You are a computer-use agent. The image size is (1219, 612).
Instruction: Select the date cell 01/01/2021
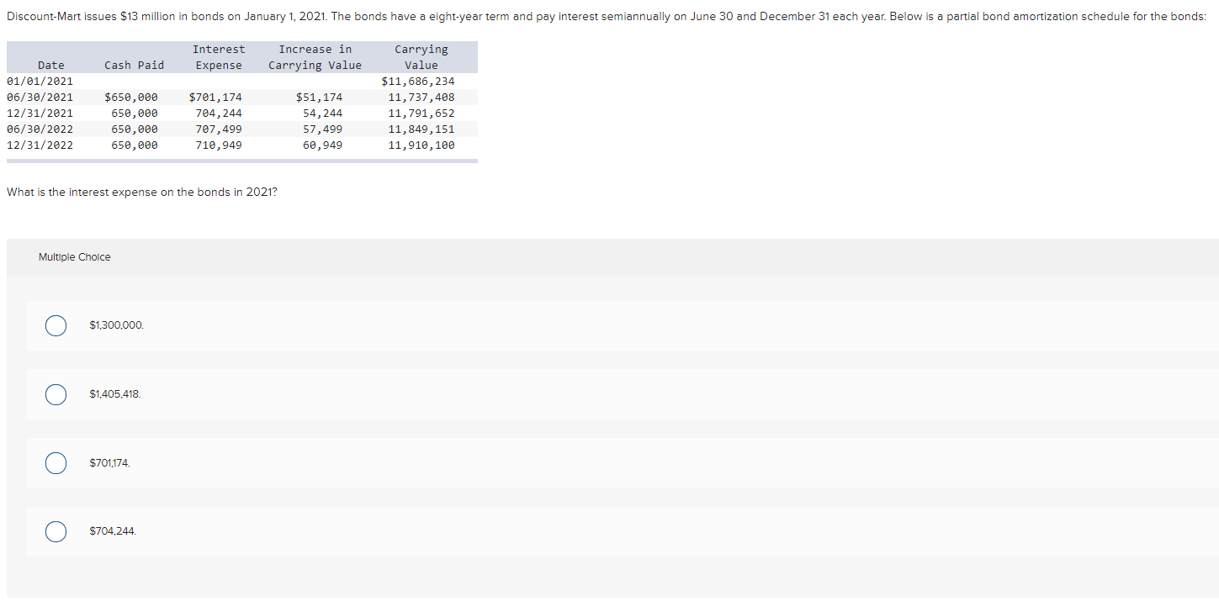point(40,82)
